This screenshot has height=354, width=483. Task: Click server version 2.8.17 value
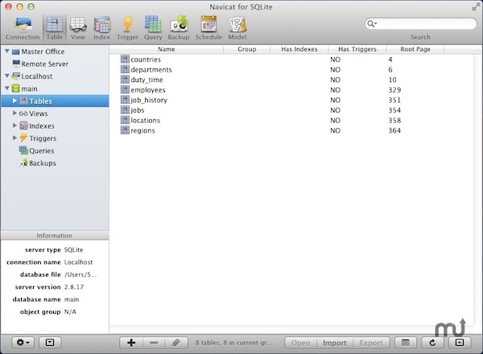(74, 287)
